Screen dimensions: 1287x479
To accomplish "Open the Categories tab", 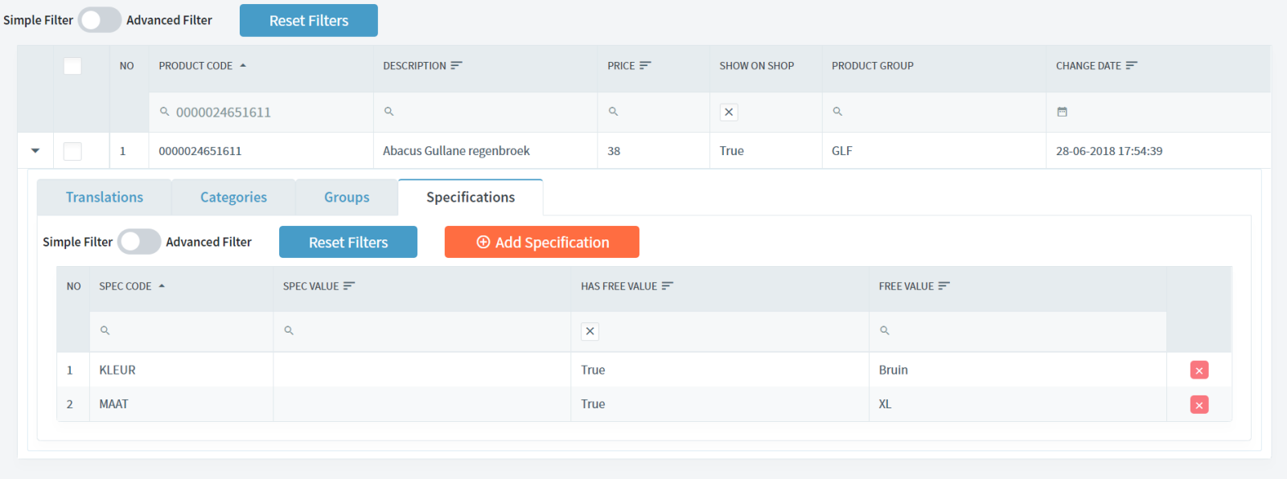I will click(x=233, y=198).
